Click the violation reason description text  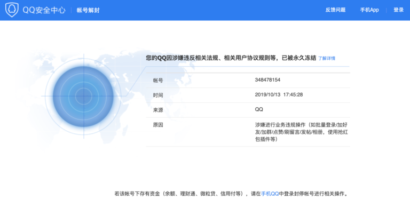point(302,132)
